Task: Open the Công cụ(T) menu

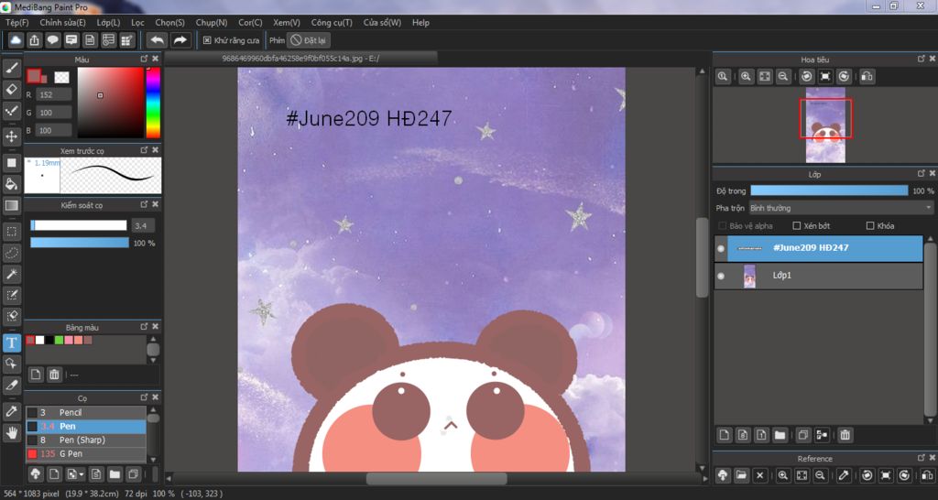Action: click(332, 23)
